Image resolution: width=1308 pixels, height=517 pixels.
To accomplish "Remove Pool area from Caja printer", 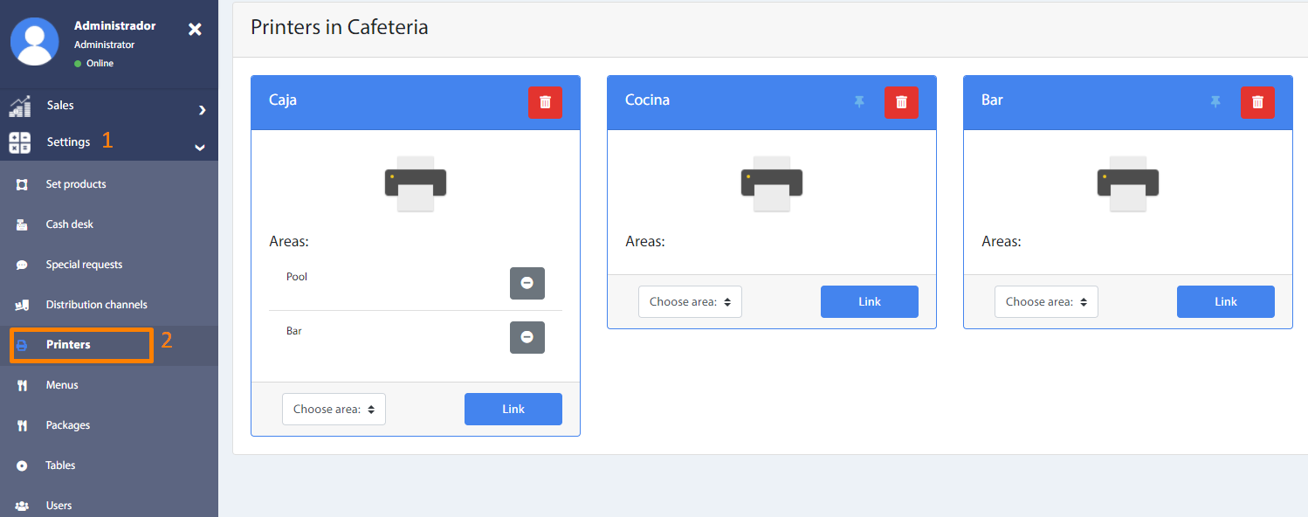I will (527, 283).
